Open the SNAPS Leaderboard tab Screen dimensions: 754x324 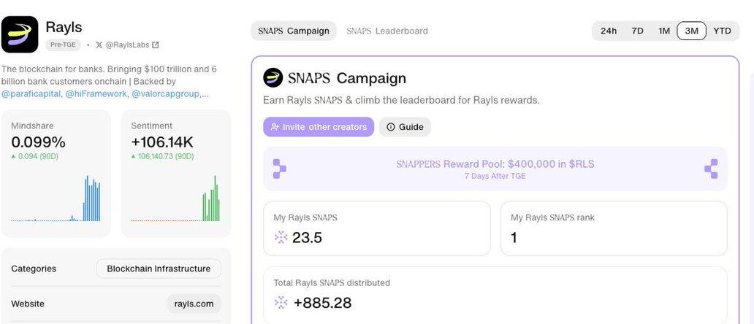click(x=387, y=31)
